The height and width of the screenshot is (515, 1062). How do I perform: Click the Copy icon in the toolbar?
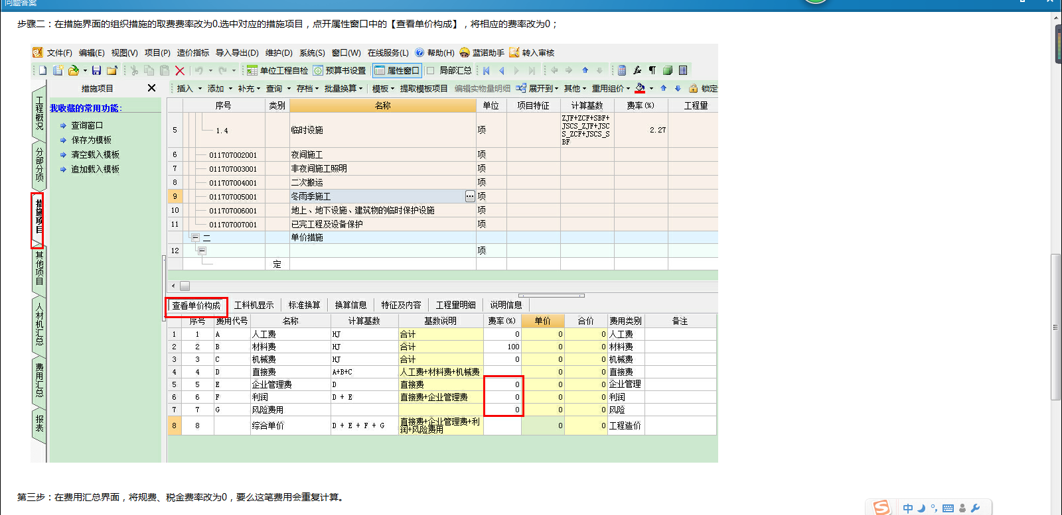pyautogui.click(x=149, y=70)
